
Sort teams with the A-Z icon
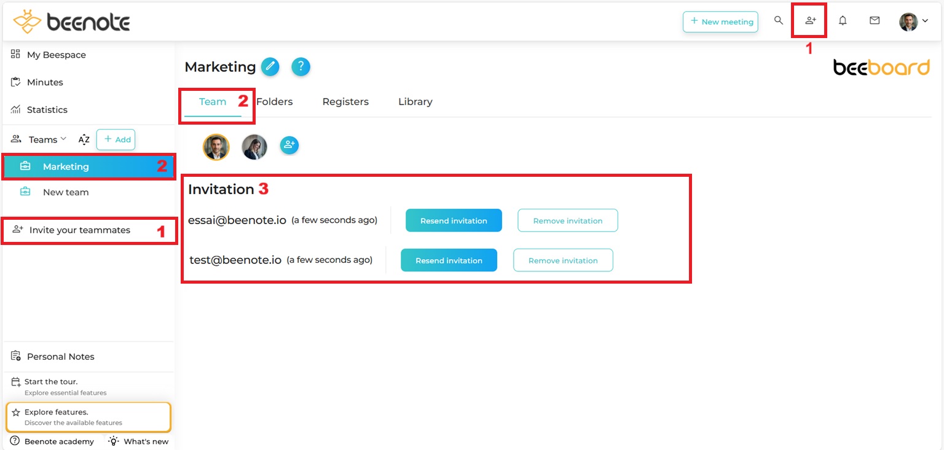pos(84,140)
